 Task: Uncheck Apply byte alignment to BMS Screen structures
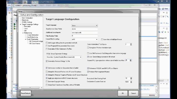(x=47, y=78)
